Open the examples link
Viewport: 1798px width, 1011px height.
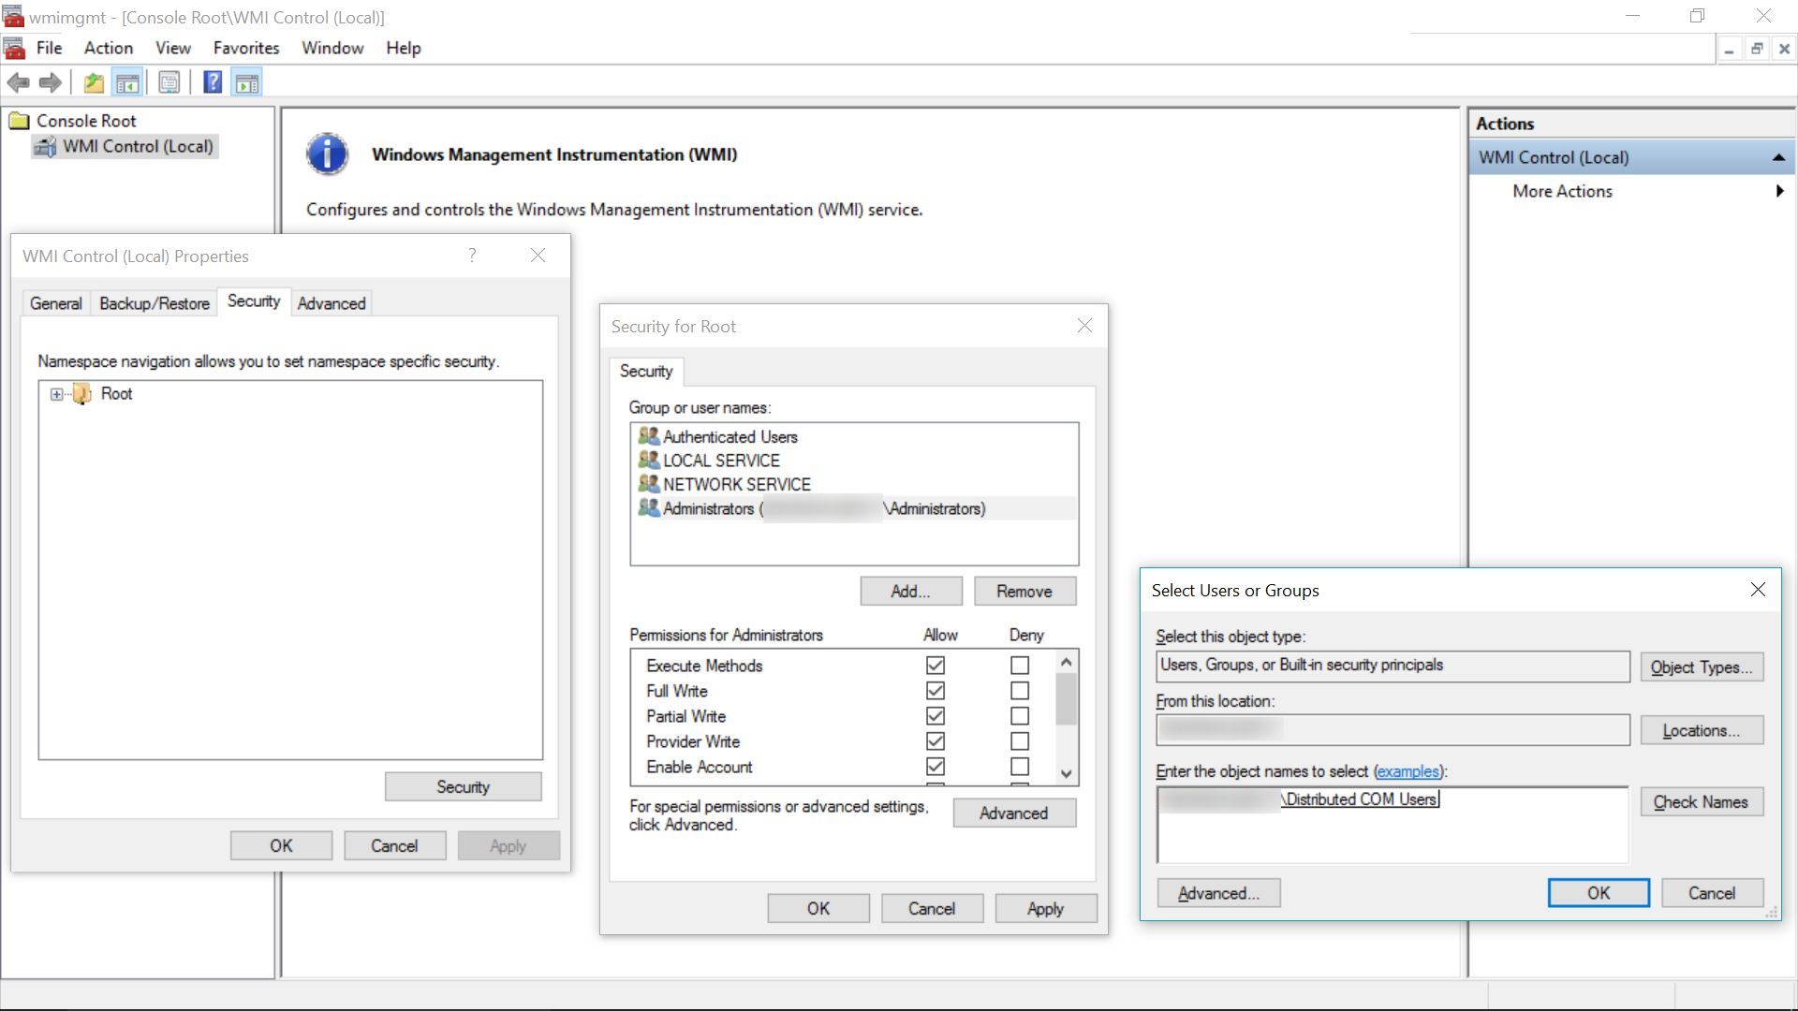[x=1408, y=771]
